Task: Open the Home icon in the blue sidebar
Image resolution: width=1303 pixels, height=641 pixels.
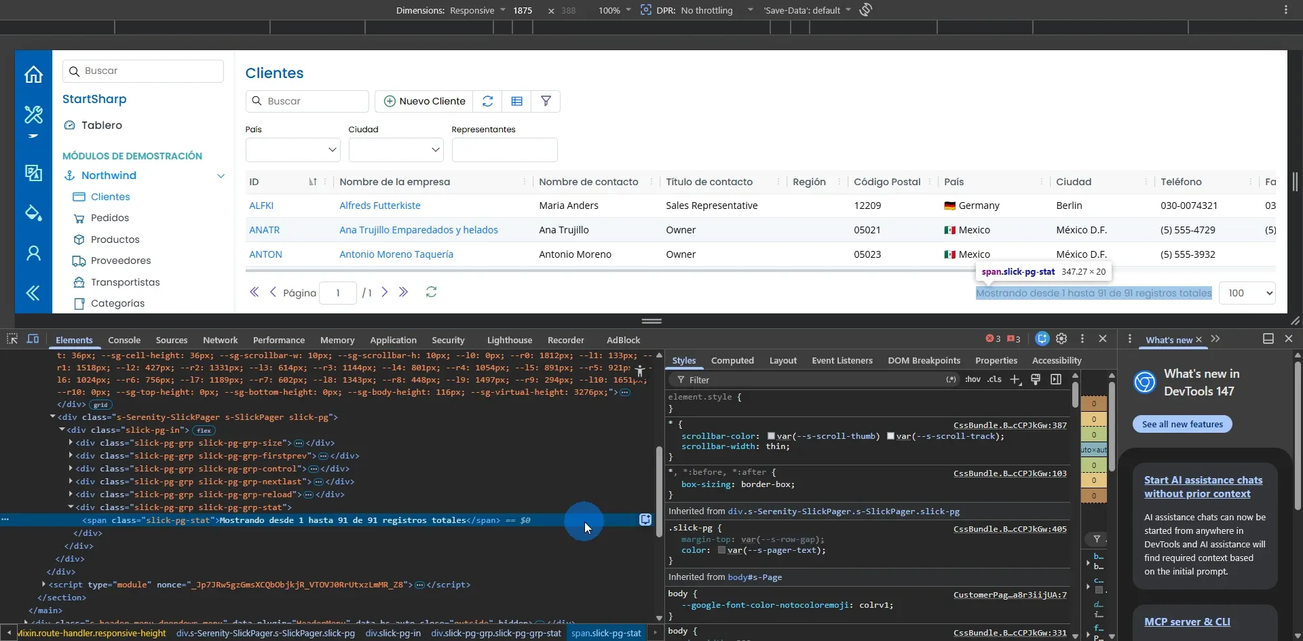Action: point(33,75)
